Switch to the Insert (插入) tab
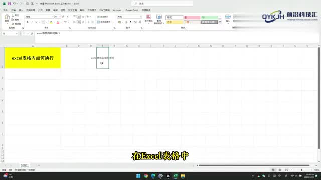The height and width of the screenshot is (180, 321). [x=21, y=10]
